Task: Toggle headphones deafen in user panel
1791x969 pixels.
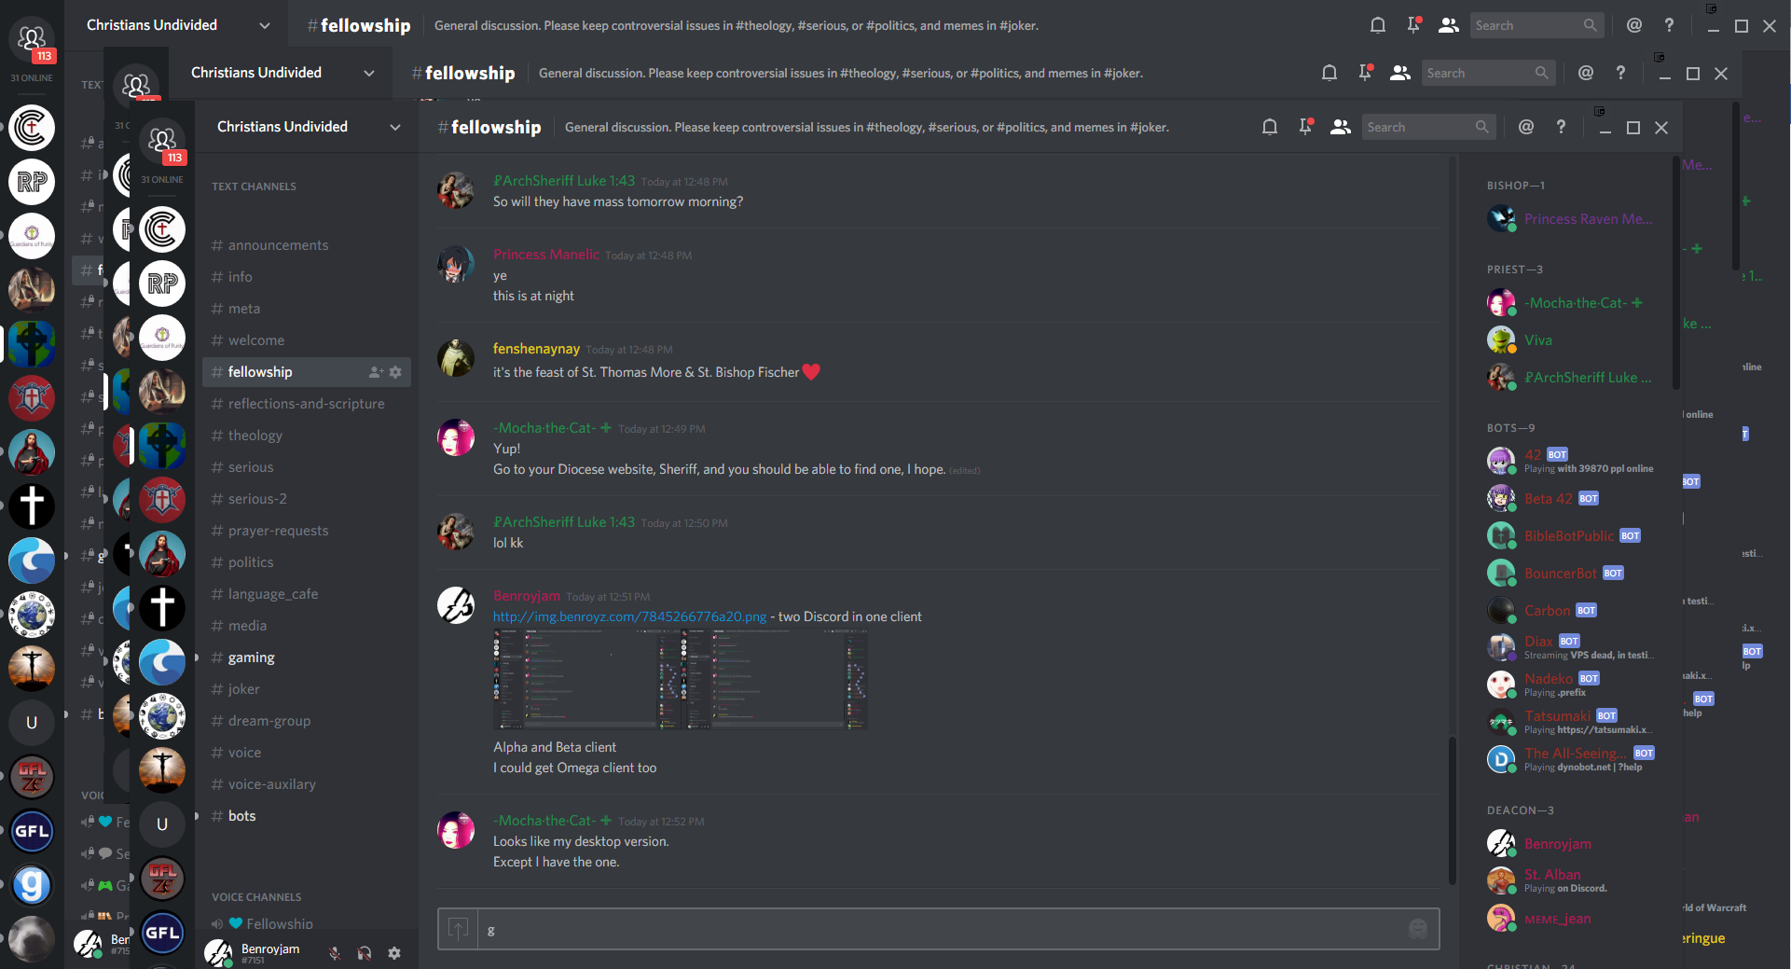Action: [365, 953]
